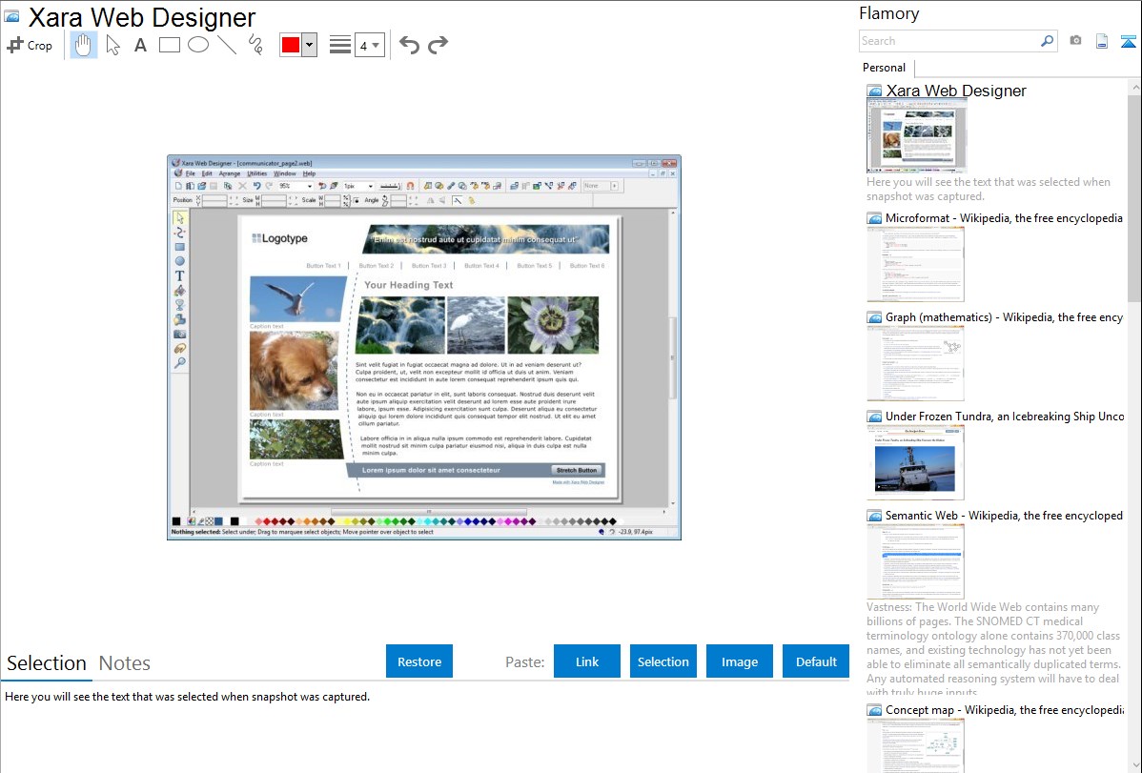Click the Graph (mathematics) - Wikipedia title
The image size is (1142, 773).
click(x=1004, y=317)
